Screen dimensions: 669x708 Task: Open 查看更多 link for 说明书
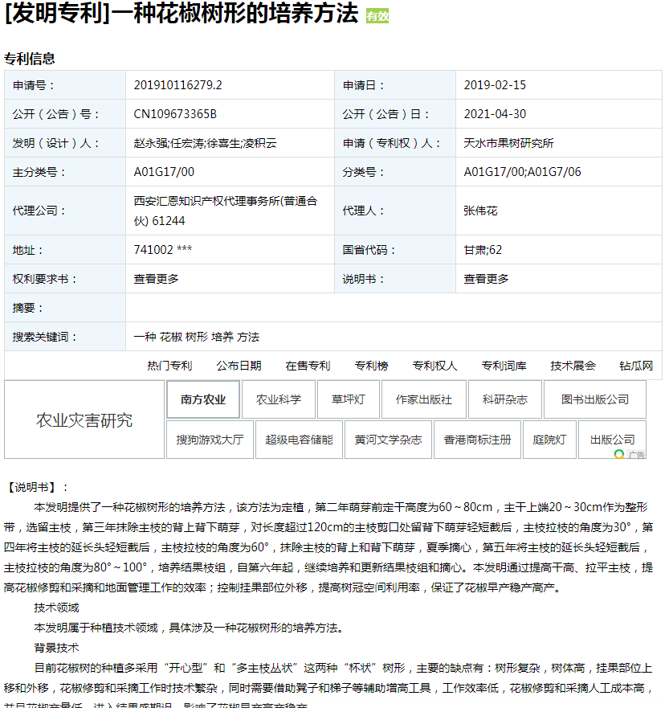coord(486,279)
